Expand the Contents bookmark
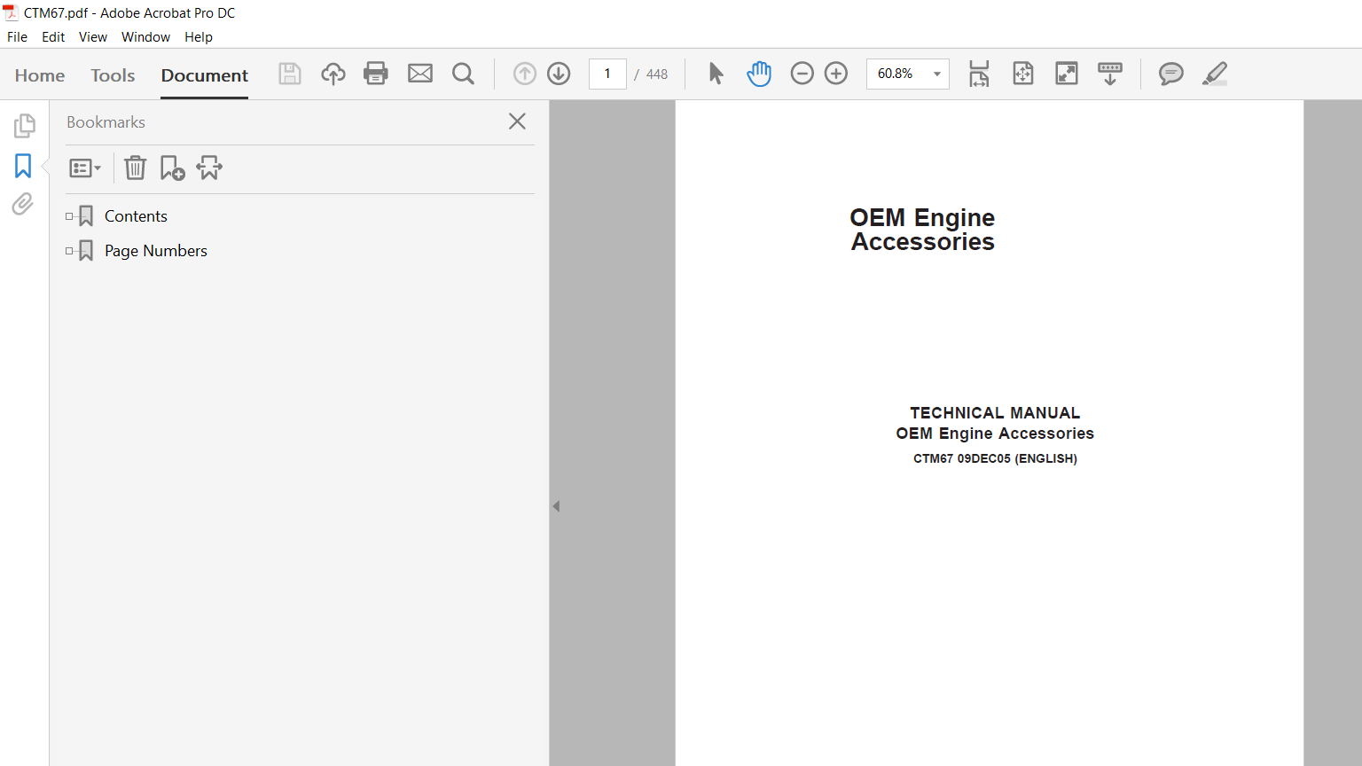 pyautogui.click(x=69, y=216)
